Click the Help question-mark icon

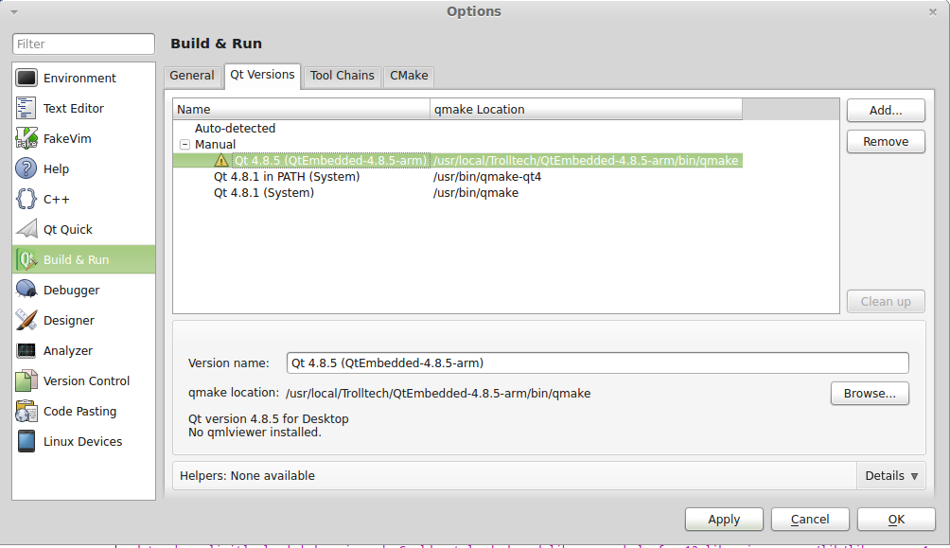point(26,168)
